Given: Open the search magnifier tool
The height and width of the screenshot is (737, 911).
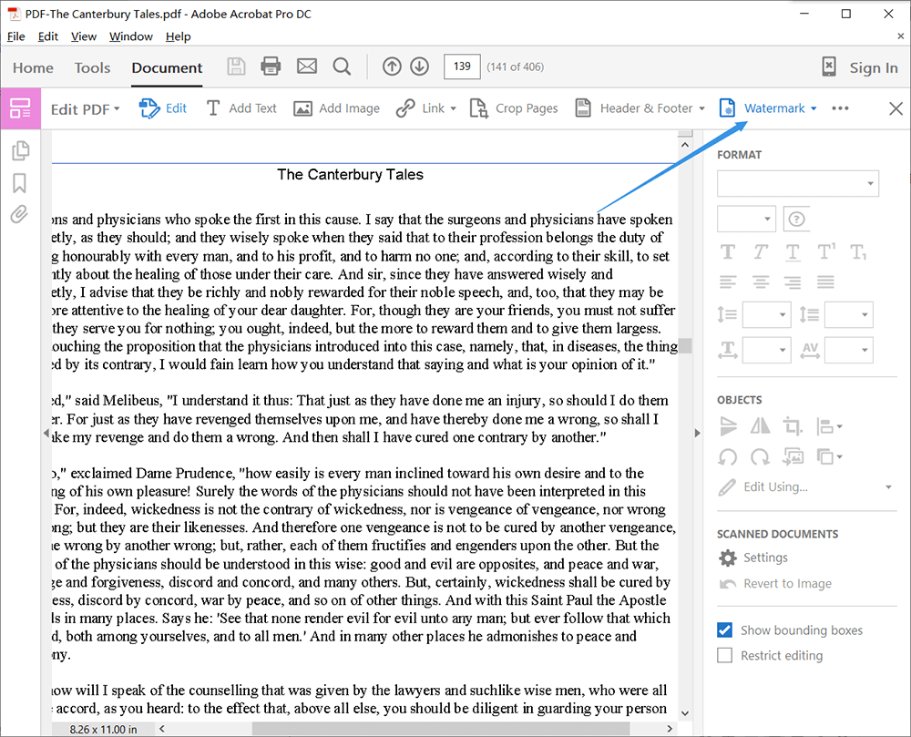Looking at the screenshot, I should (342, 67).
